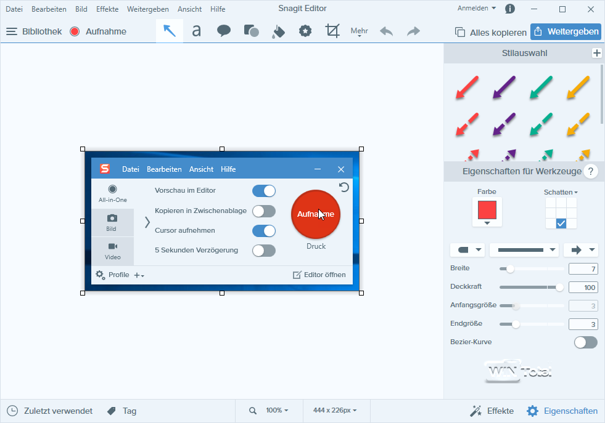Choose the dashed red arrow style

point(467,124)
